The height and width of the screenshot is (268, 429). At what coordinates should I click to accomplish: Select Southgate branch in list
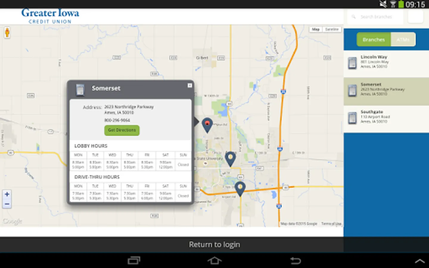(386, 119)
